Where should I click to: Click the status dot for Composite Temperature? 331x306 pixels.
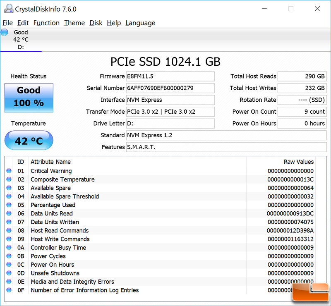pyautogui.click(x=9, y=179)
